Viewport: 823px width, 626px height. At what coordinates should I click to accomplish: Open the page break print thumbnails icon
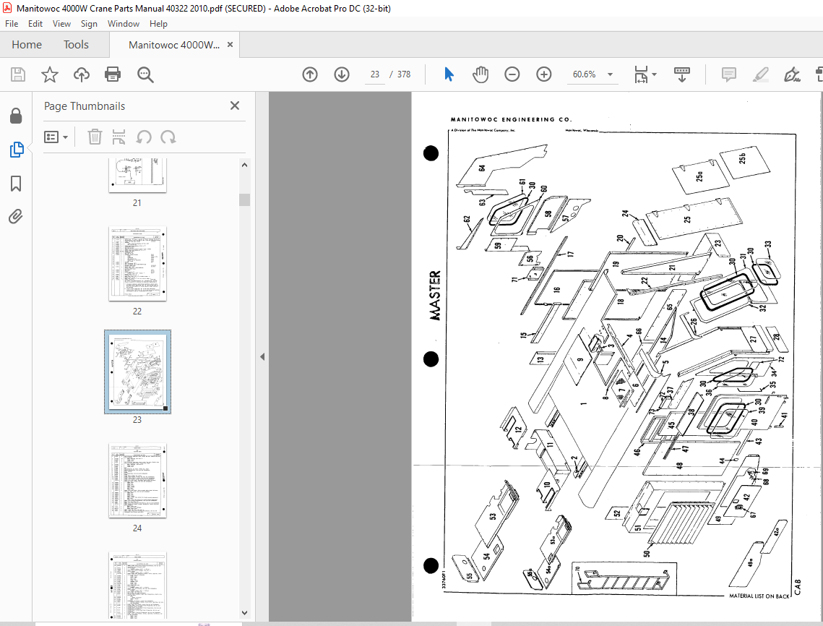coord(119,137)
